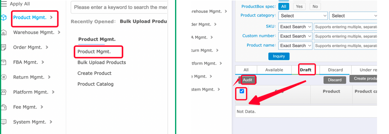Screen dimensions: 389x134
Task: Click the menu keyword search field
Action: 119,7
